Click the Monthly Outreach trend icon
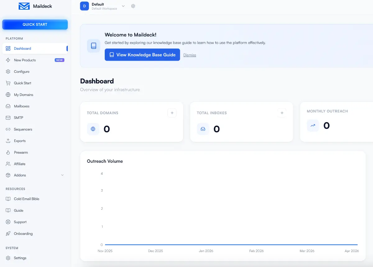Image resolution: width=373 pixels, height=267 pixels. click(313, 126)
